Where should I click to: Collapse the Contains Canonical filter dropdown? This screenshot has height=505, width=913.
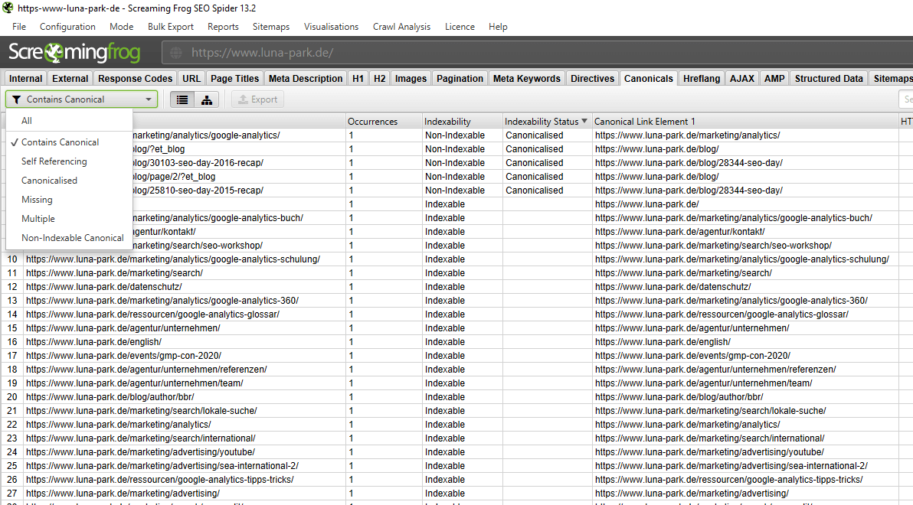click(x=148, y=99)
